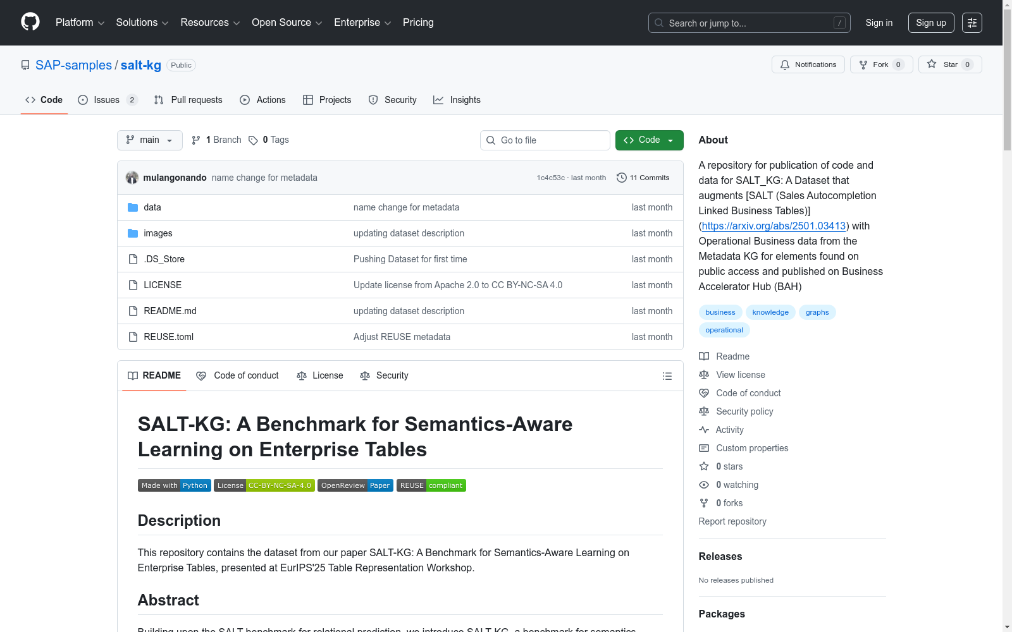The image size is (1012, 632).
Task: Click the tag icon next to 0 Tags
Action: pyautogui.click(x=253, y=140)
